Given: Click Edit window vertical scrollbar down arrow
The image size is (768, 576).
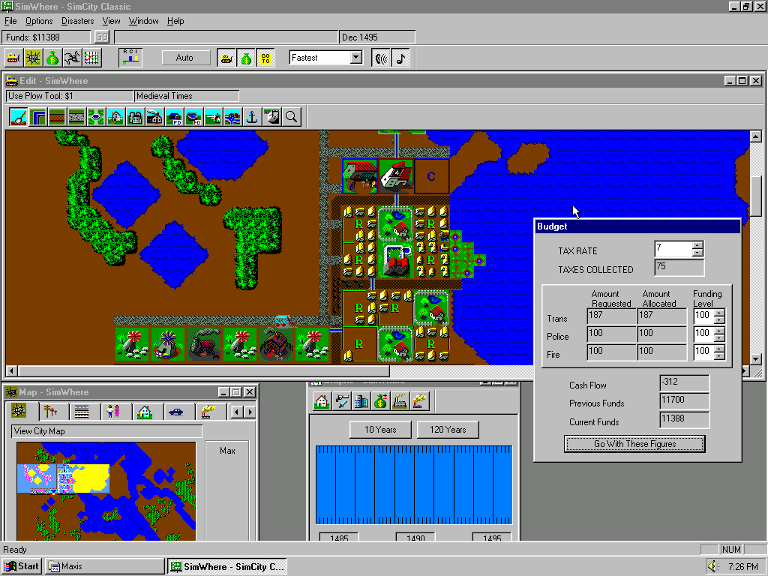Looking at the screenshot, I should click(x=756, y=359).
